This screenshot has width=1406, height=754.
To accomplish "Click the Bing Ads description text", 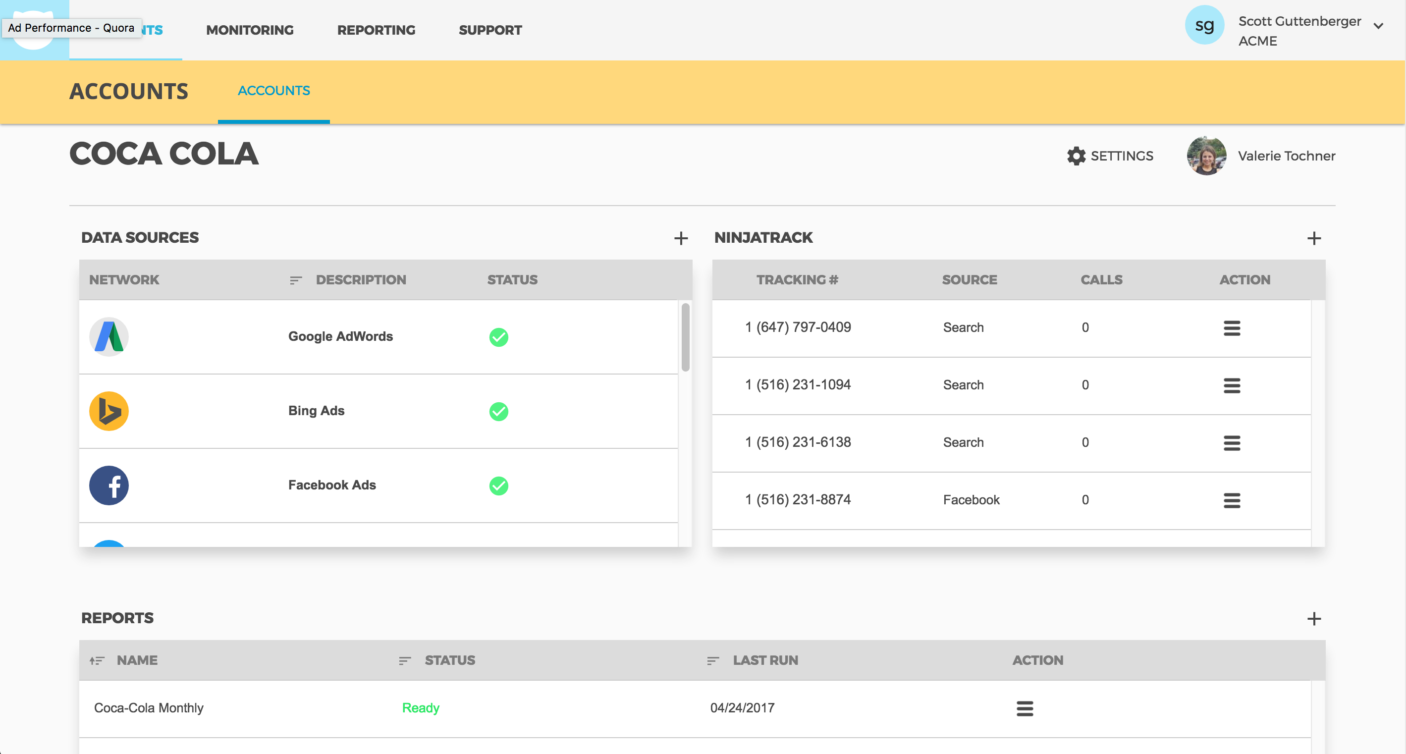I will click(x=316, y=411).
